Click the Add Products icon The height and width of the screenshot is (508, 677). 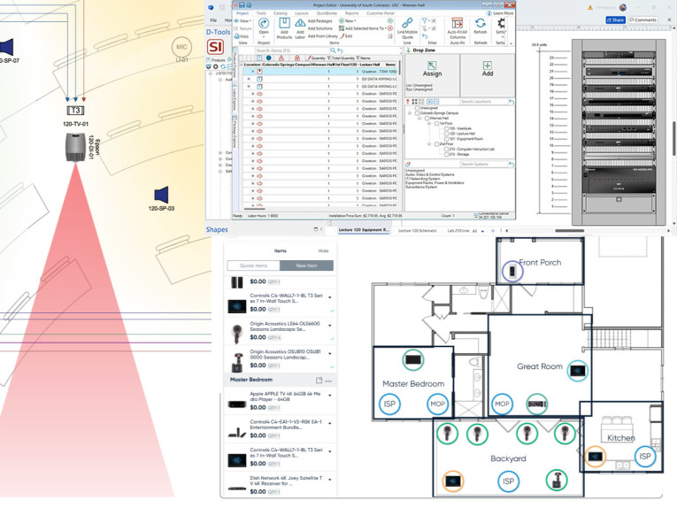click(286, 25)
